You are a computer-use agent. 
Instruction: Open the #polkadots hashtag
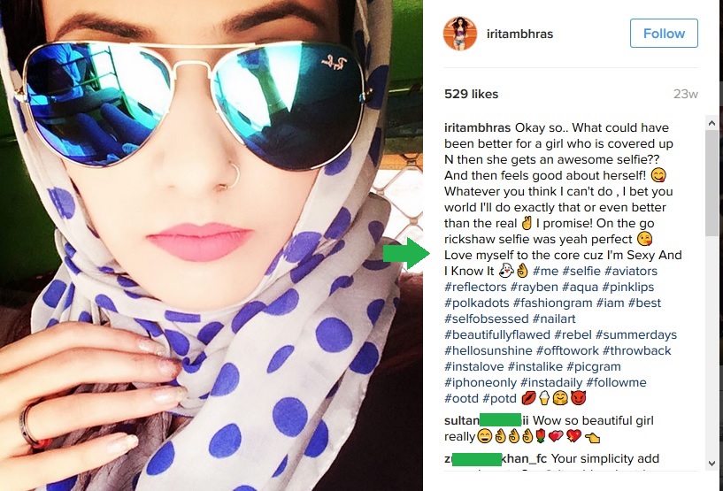(x=477, y=303)
